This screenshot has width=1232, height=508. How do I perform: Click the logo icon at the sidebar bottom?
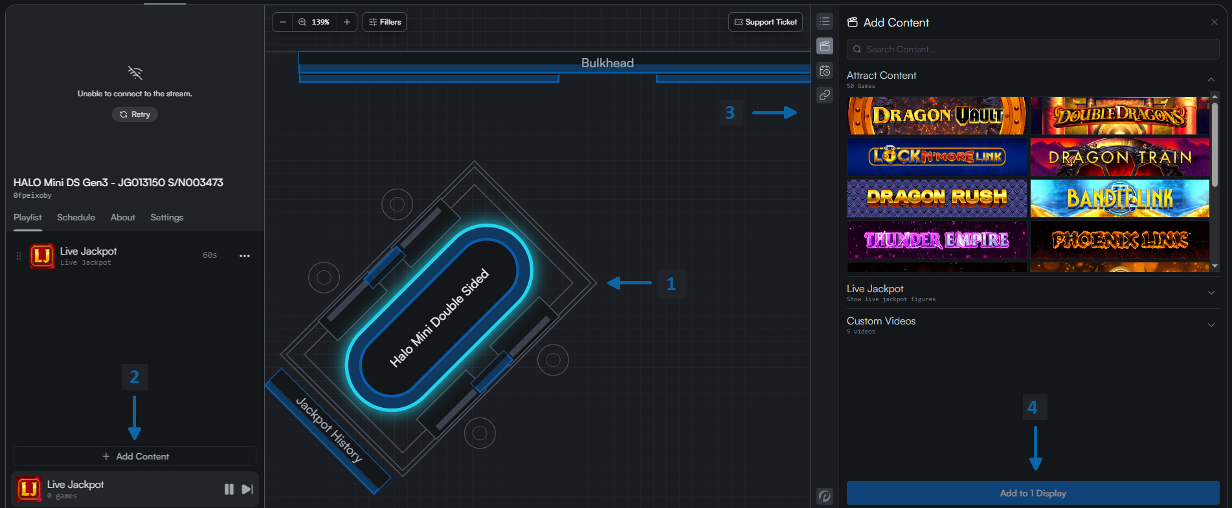[825, 496]
